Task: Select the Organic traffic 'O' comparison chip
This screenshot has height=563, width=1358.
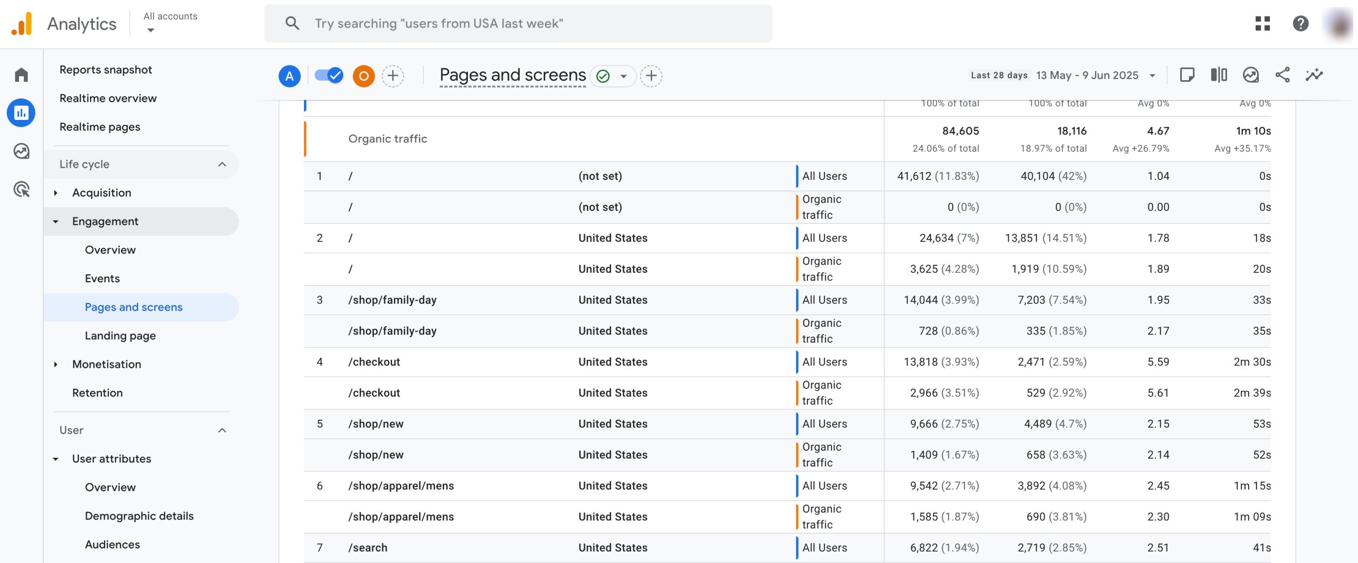Action: tap(364, 76)
